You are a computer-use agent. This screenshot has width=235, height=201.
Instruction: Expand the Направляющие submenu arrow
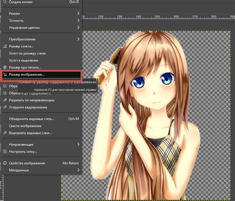pyautogui.click(x=78, y=144)
